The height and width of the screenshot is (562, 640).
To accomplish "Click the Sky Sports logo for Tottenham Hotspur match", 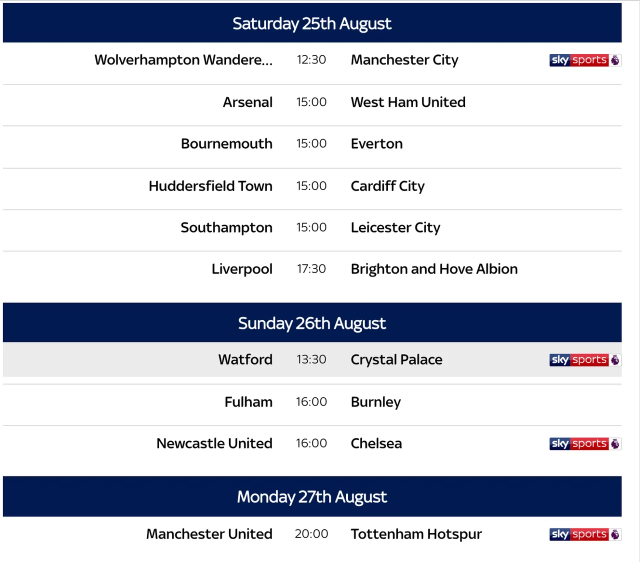I will point(585,534).
